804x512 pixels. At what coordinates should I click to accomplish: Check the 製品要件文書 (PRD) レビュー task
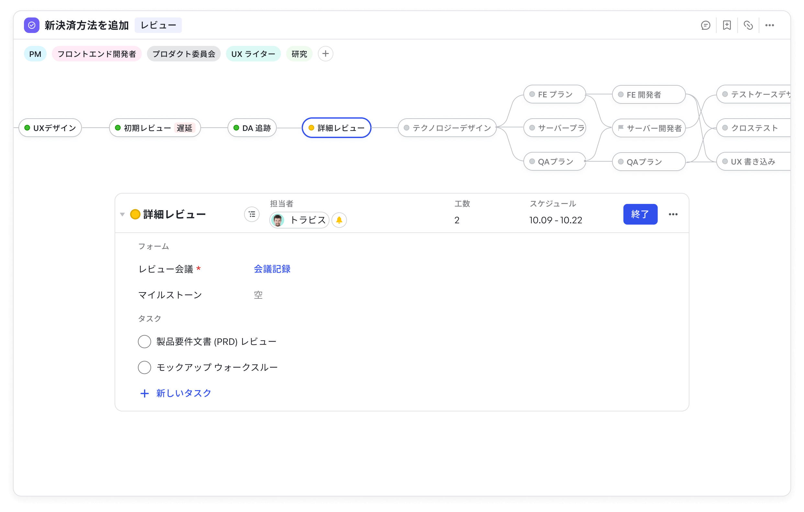coord(145,341)
